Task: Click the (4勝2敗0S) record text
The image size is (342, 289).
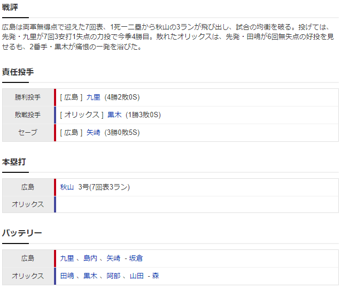Action: click(x=122, y=97)
